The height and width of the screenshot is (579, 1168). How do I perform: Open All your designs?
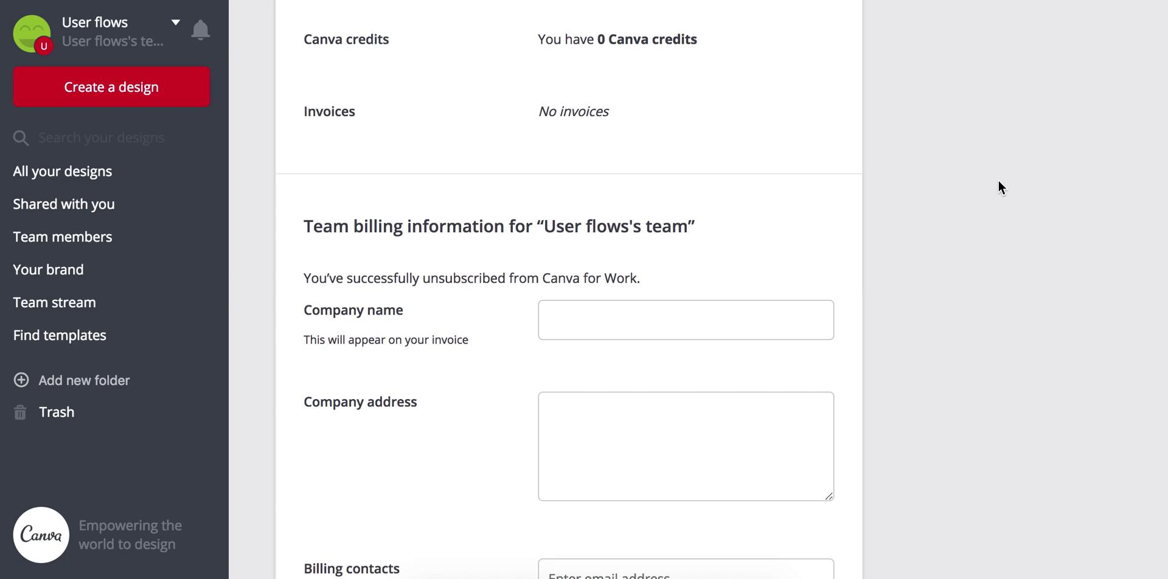(x=63, y=172)
